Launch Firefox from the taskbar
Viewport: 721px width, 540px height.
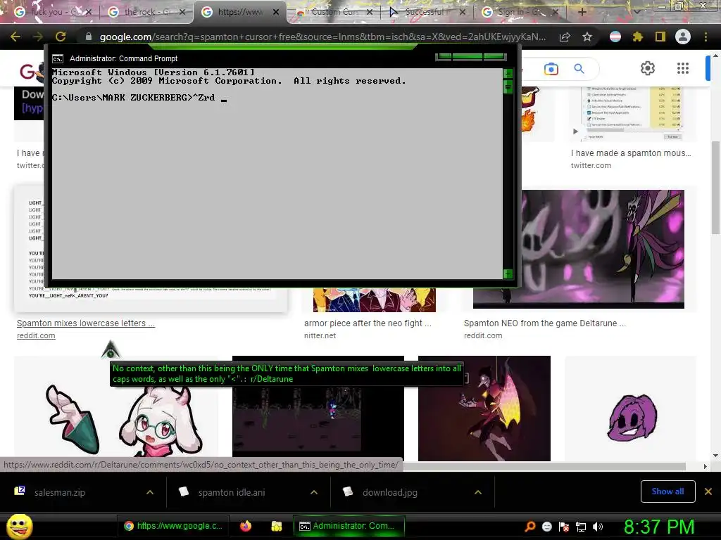246,526
